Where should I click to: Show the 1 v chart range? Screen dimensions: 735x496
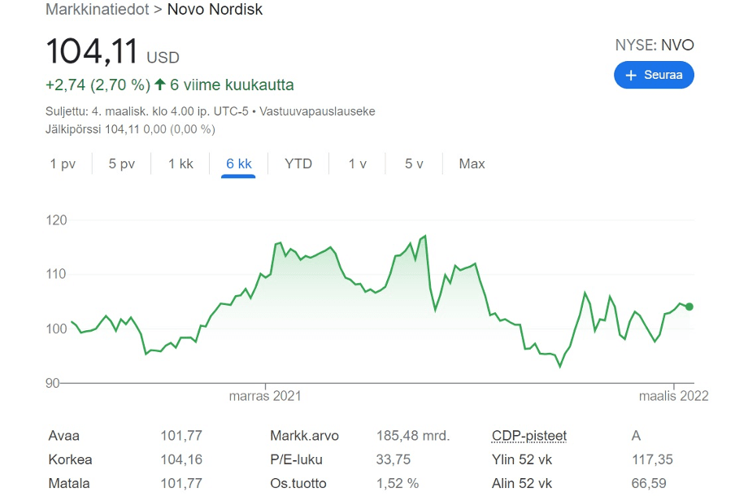point(358,163)
